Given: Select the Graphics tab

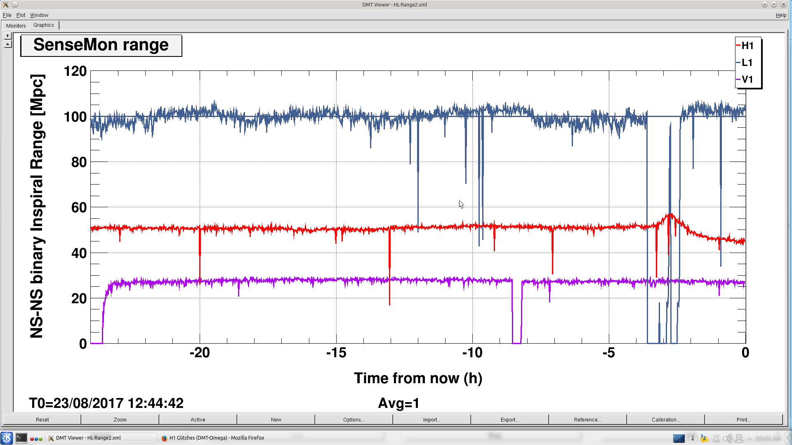Looking at the screenshot, I should pos(44,25).
